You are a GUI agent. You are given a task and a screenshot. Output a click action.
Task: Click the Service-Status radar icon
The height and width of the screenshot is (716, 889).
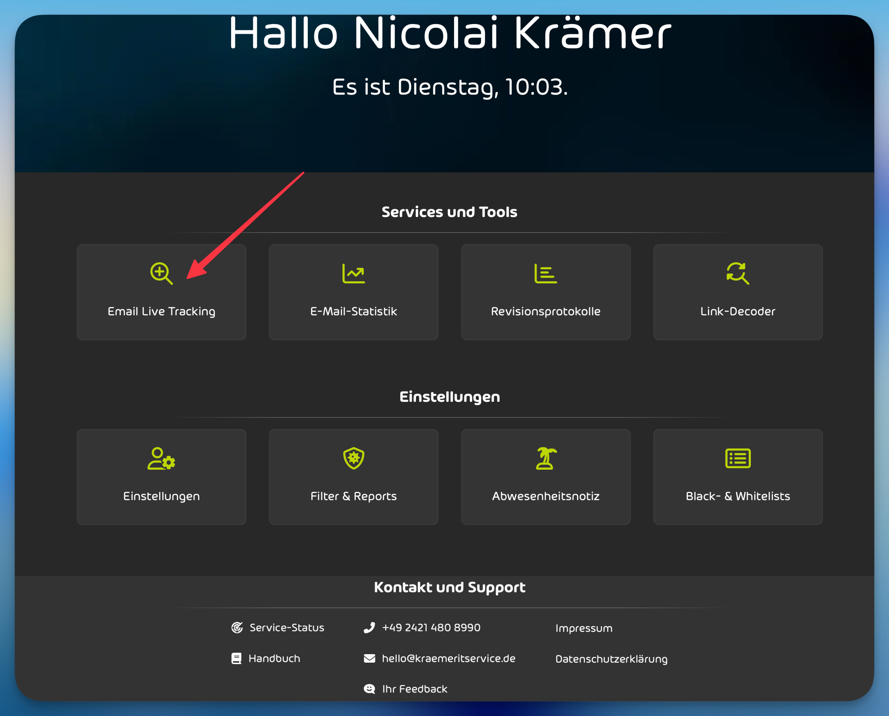coord(237,627)
